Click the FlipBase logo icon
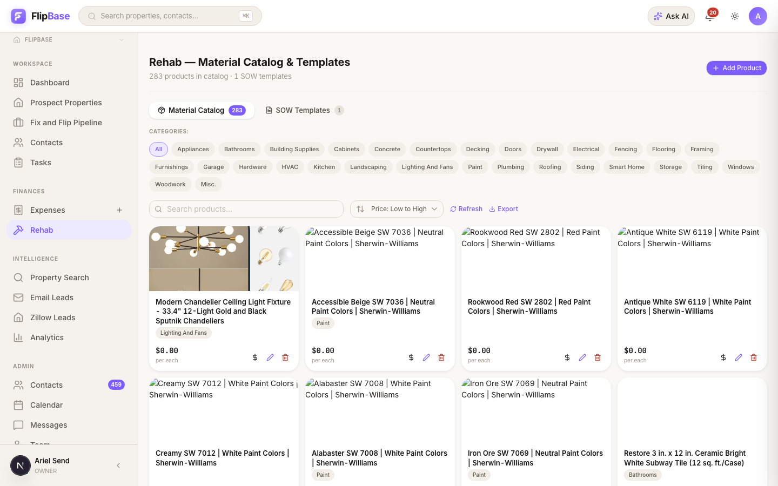 tap(18, 16)
